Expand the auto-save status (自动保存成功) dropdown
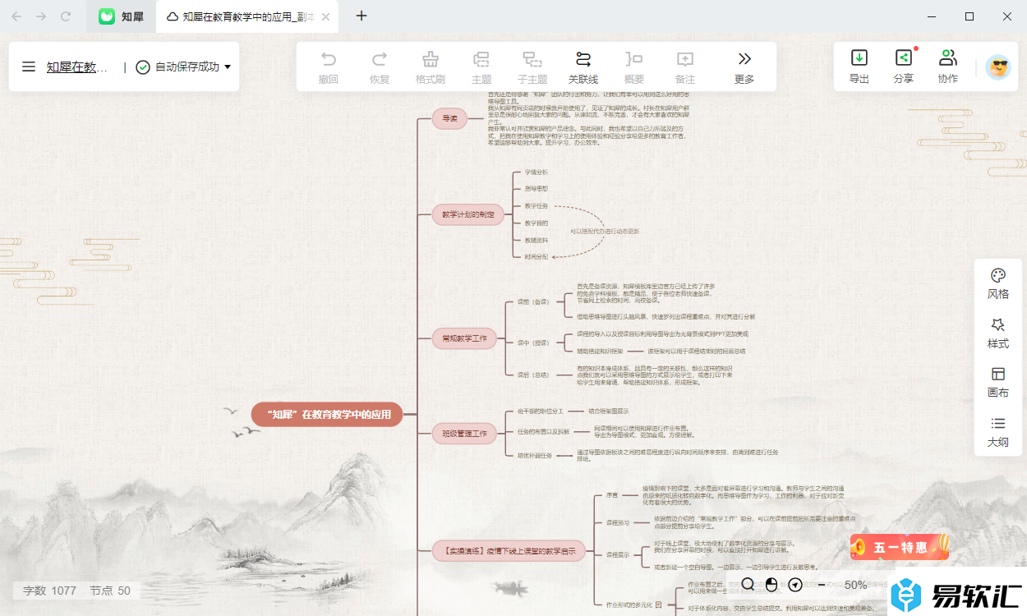Image resolution: width=1027 pixels, height=616 pixels. click(x=228, y=67)
